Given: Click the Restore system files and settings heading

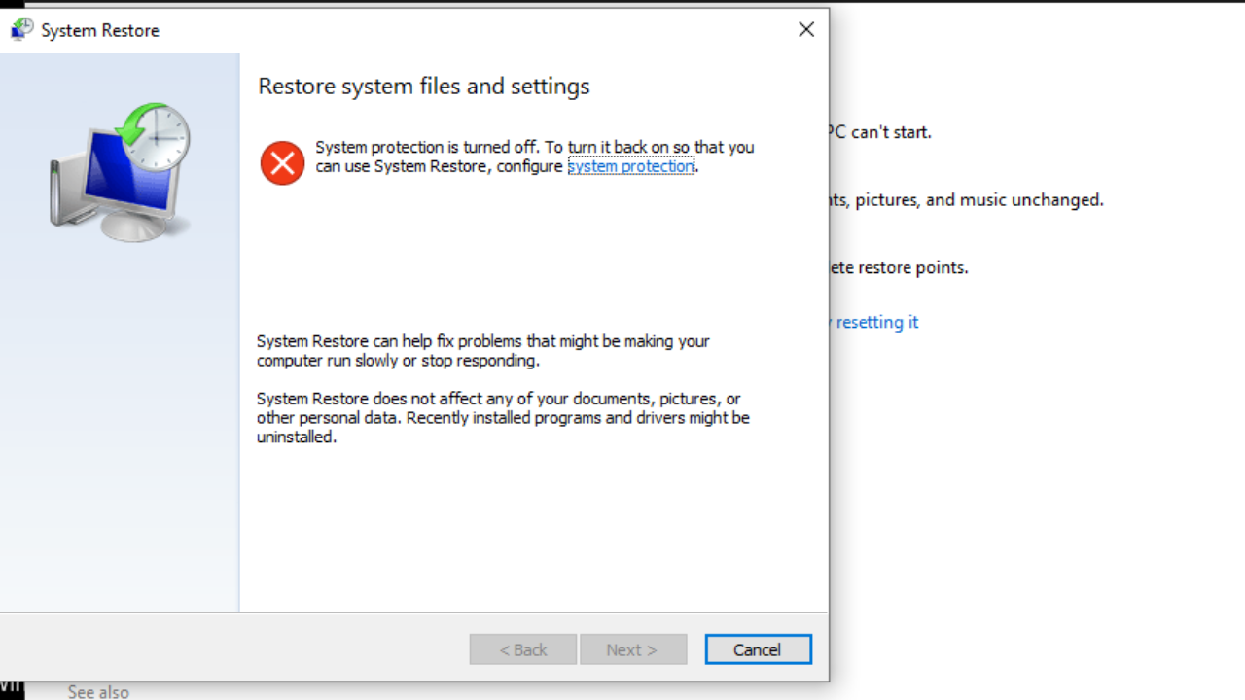Looking at the screenshot, I should (424, 87).
